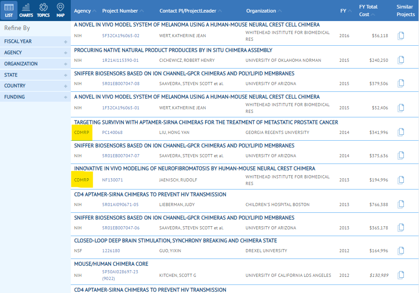Image resolution: width=419 pixels, height=293 pixels.
Task: View similar projects for 1R21AI115390-01
Action: 401,60
